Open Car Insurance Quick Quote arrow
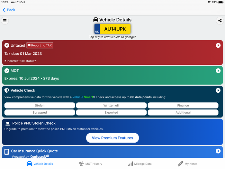Screen dimensions: 225x169 tap(218, 151)
